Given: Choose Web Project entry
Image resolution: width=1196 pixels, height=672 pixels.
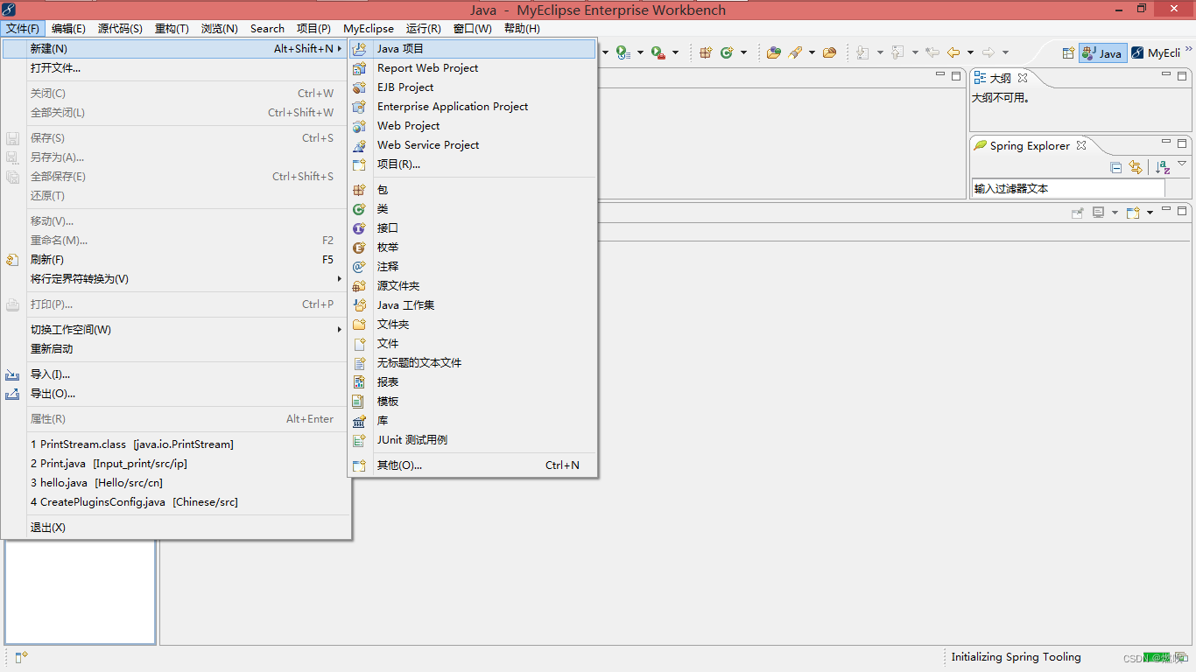Looking at the screenshot, I should coord(472,126).
